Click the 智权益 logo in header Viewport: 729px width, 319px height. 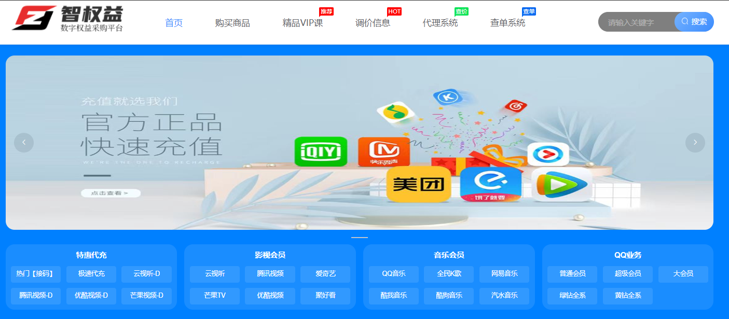click(67, 19)
